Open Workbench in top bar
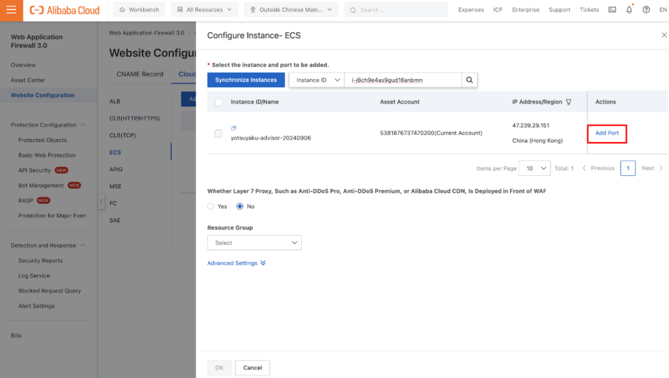669x378 pixels. [x=139, y=10]
